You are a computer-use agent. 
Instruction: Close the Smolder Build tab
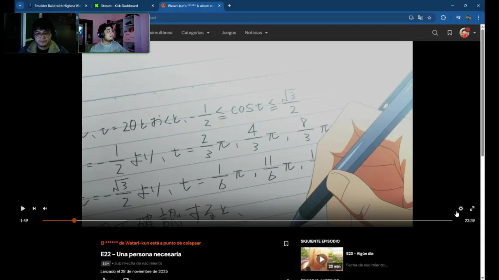pos(86,6)
